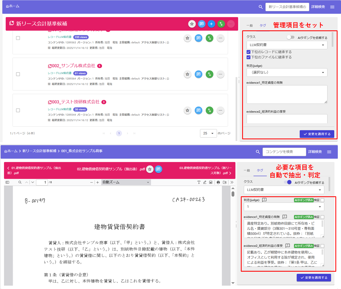The height and width of the screenshot is (289, 341).
Task: Click the evidence1_特定資産の有無 empty text area
Action: tap(287, 94)
